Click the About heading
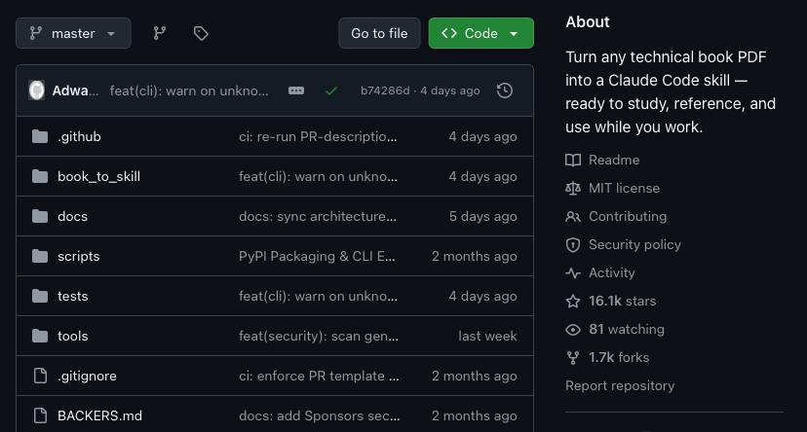The image size is (807, 432). 588,22
